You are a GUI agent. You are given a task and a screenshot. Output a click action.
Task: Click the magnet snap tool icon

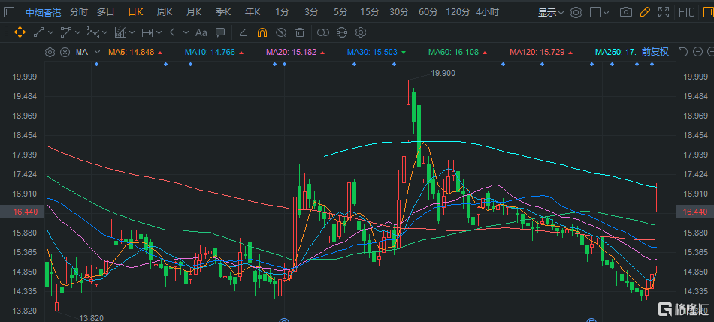tap(262, 32)
